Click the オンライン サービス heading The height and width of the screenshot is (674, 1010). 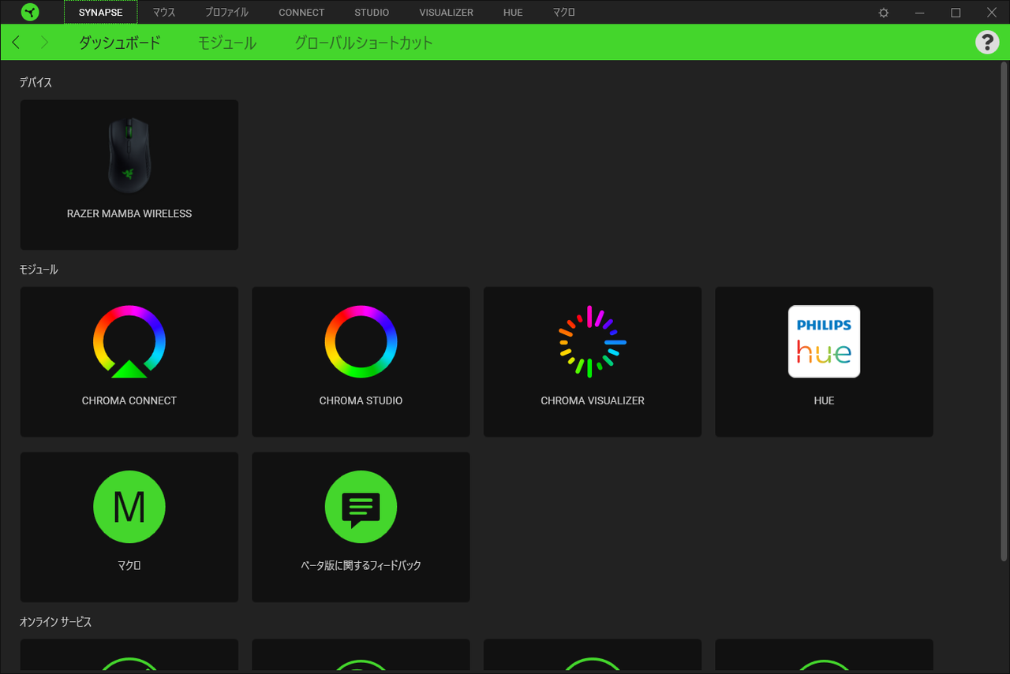55,622
